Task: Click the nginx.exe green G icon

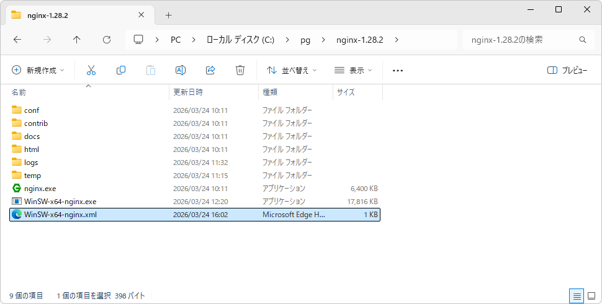Action: tap(17, 188)
